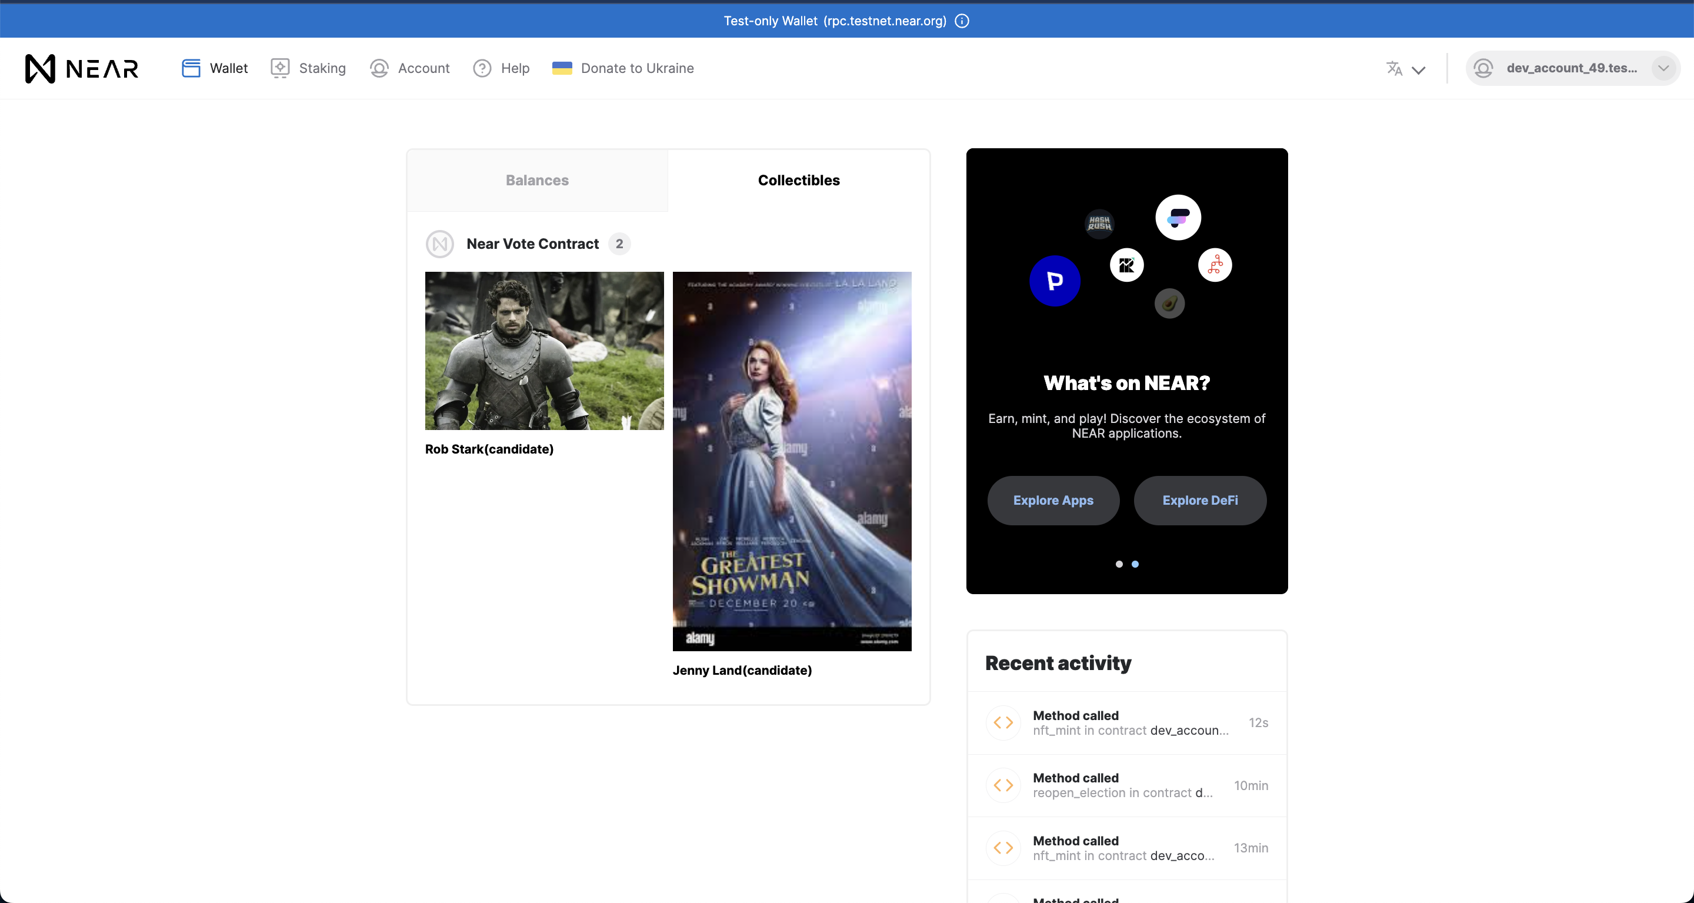
Task: Switch to the Balances tab
Action: (537, 180)
